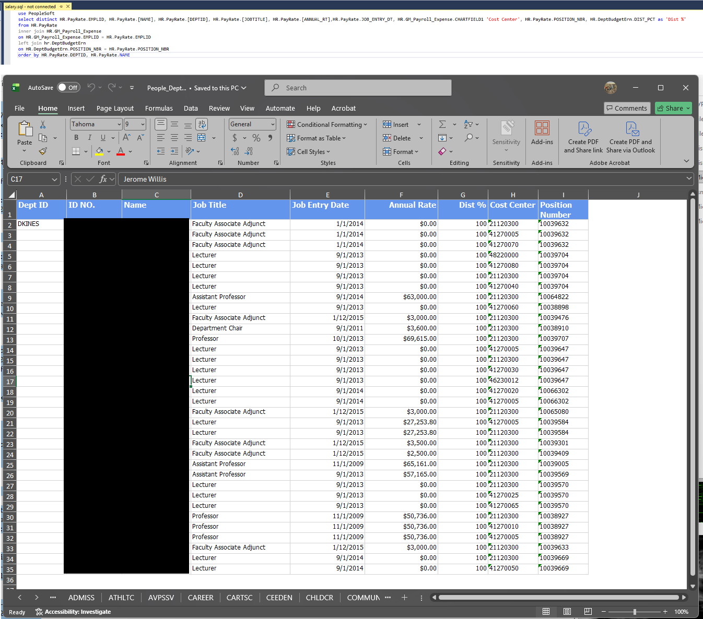This screenshot has width=703, height=619.
Task: Open the font name Tahoma dropdown
Action: coord(119,124)
